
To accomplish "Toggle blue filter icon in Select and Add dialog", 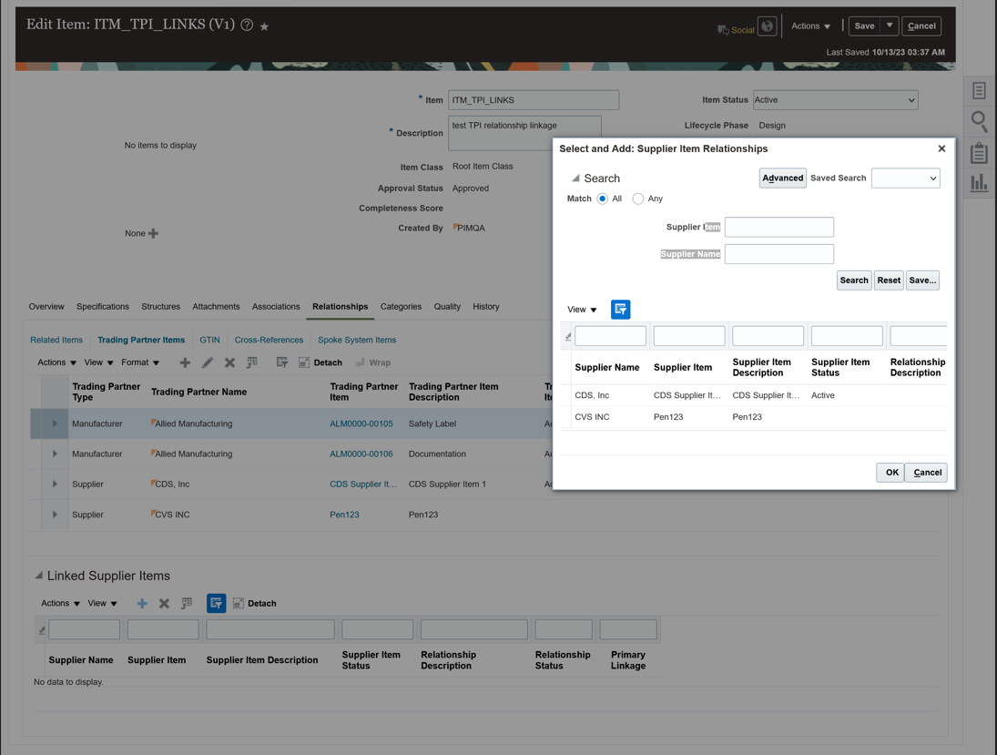I will tap(621, 309).
